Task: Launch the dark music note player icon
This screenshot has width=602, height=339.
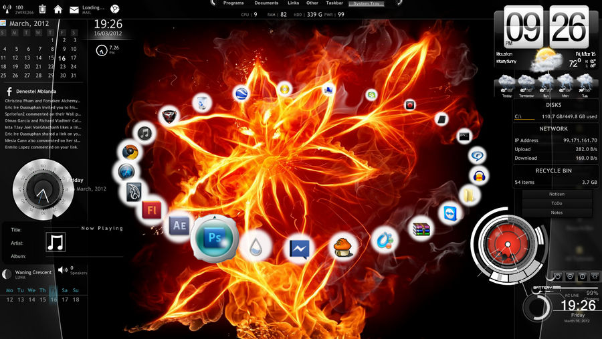Action: point(144,133)
